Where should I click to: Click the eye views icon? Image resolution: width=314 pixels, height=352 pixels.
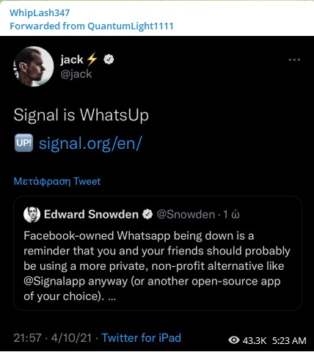pyautogui.click(x=234, y=340)
